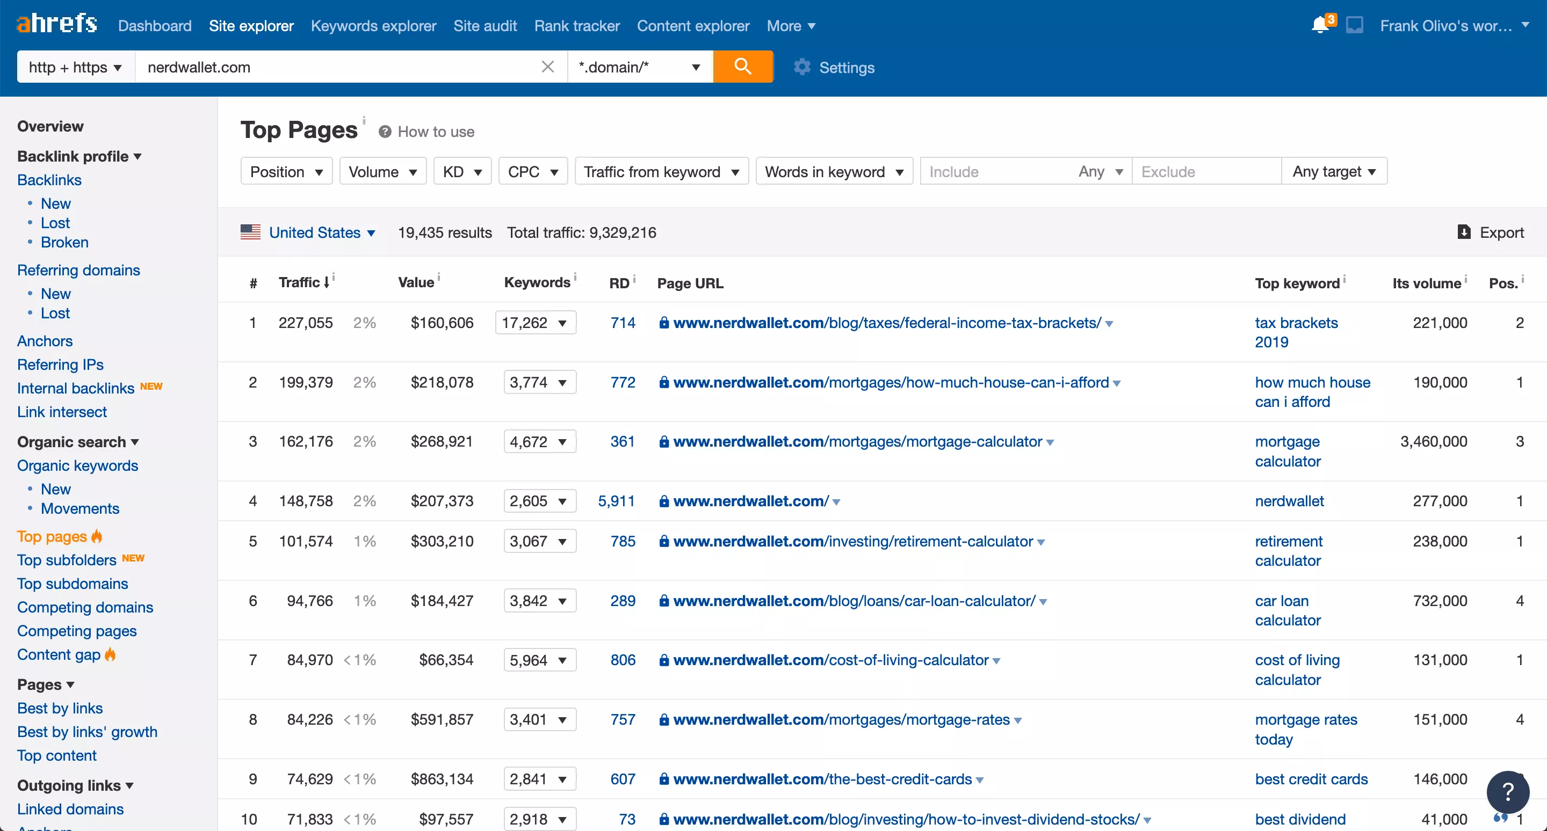Screen dimensions: 1547x831
Task: Open the United States country selector
Action: [x=314, y=232]
